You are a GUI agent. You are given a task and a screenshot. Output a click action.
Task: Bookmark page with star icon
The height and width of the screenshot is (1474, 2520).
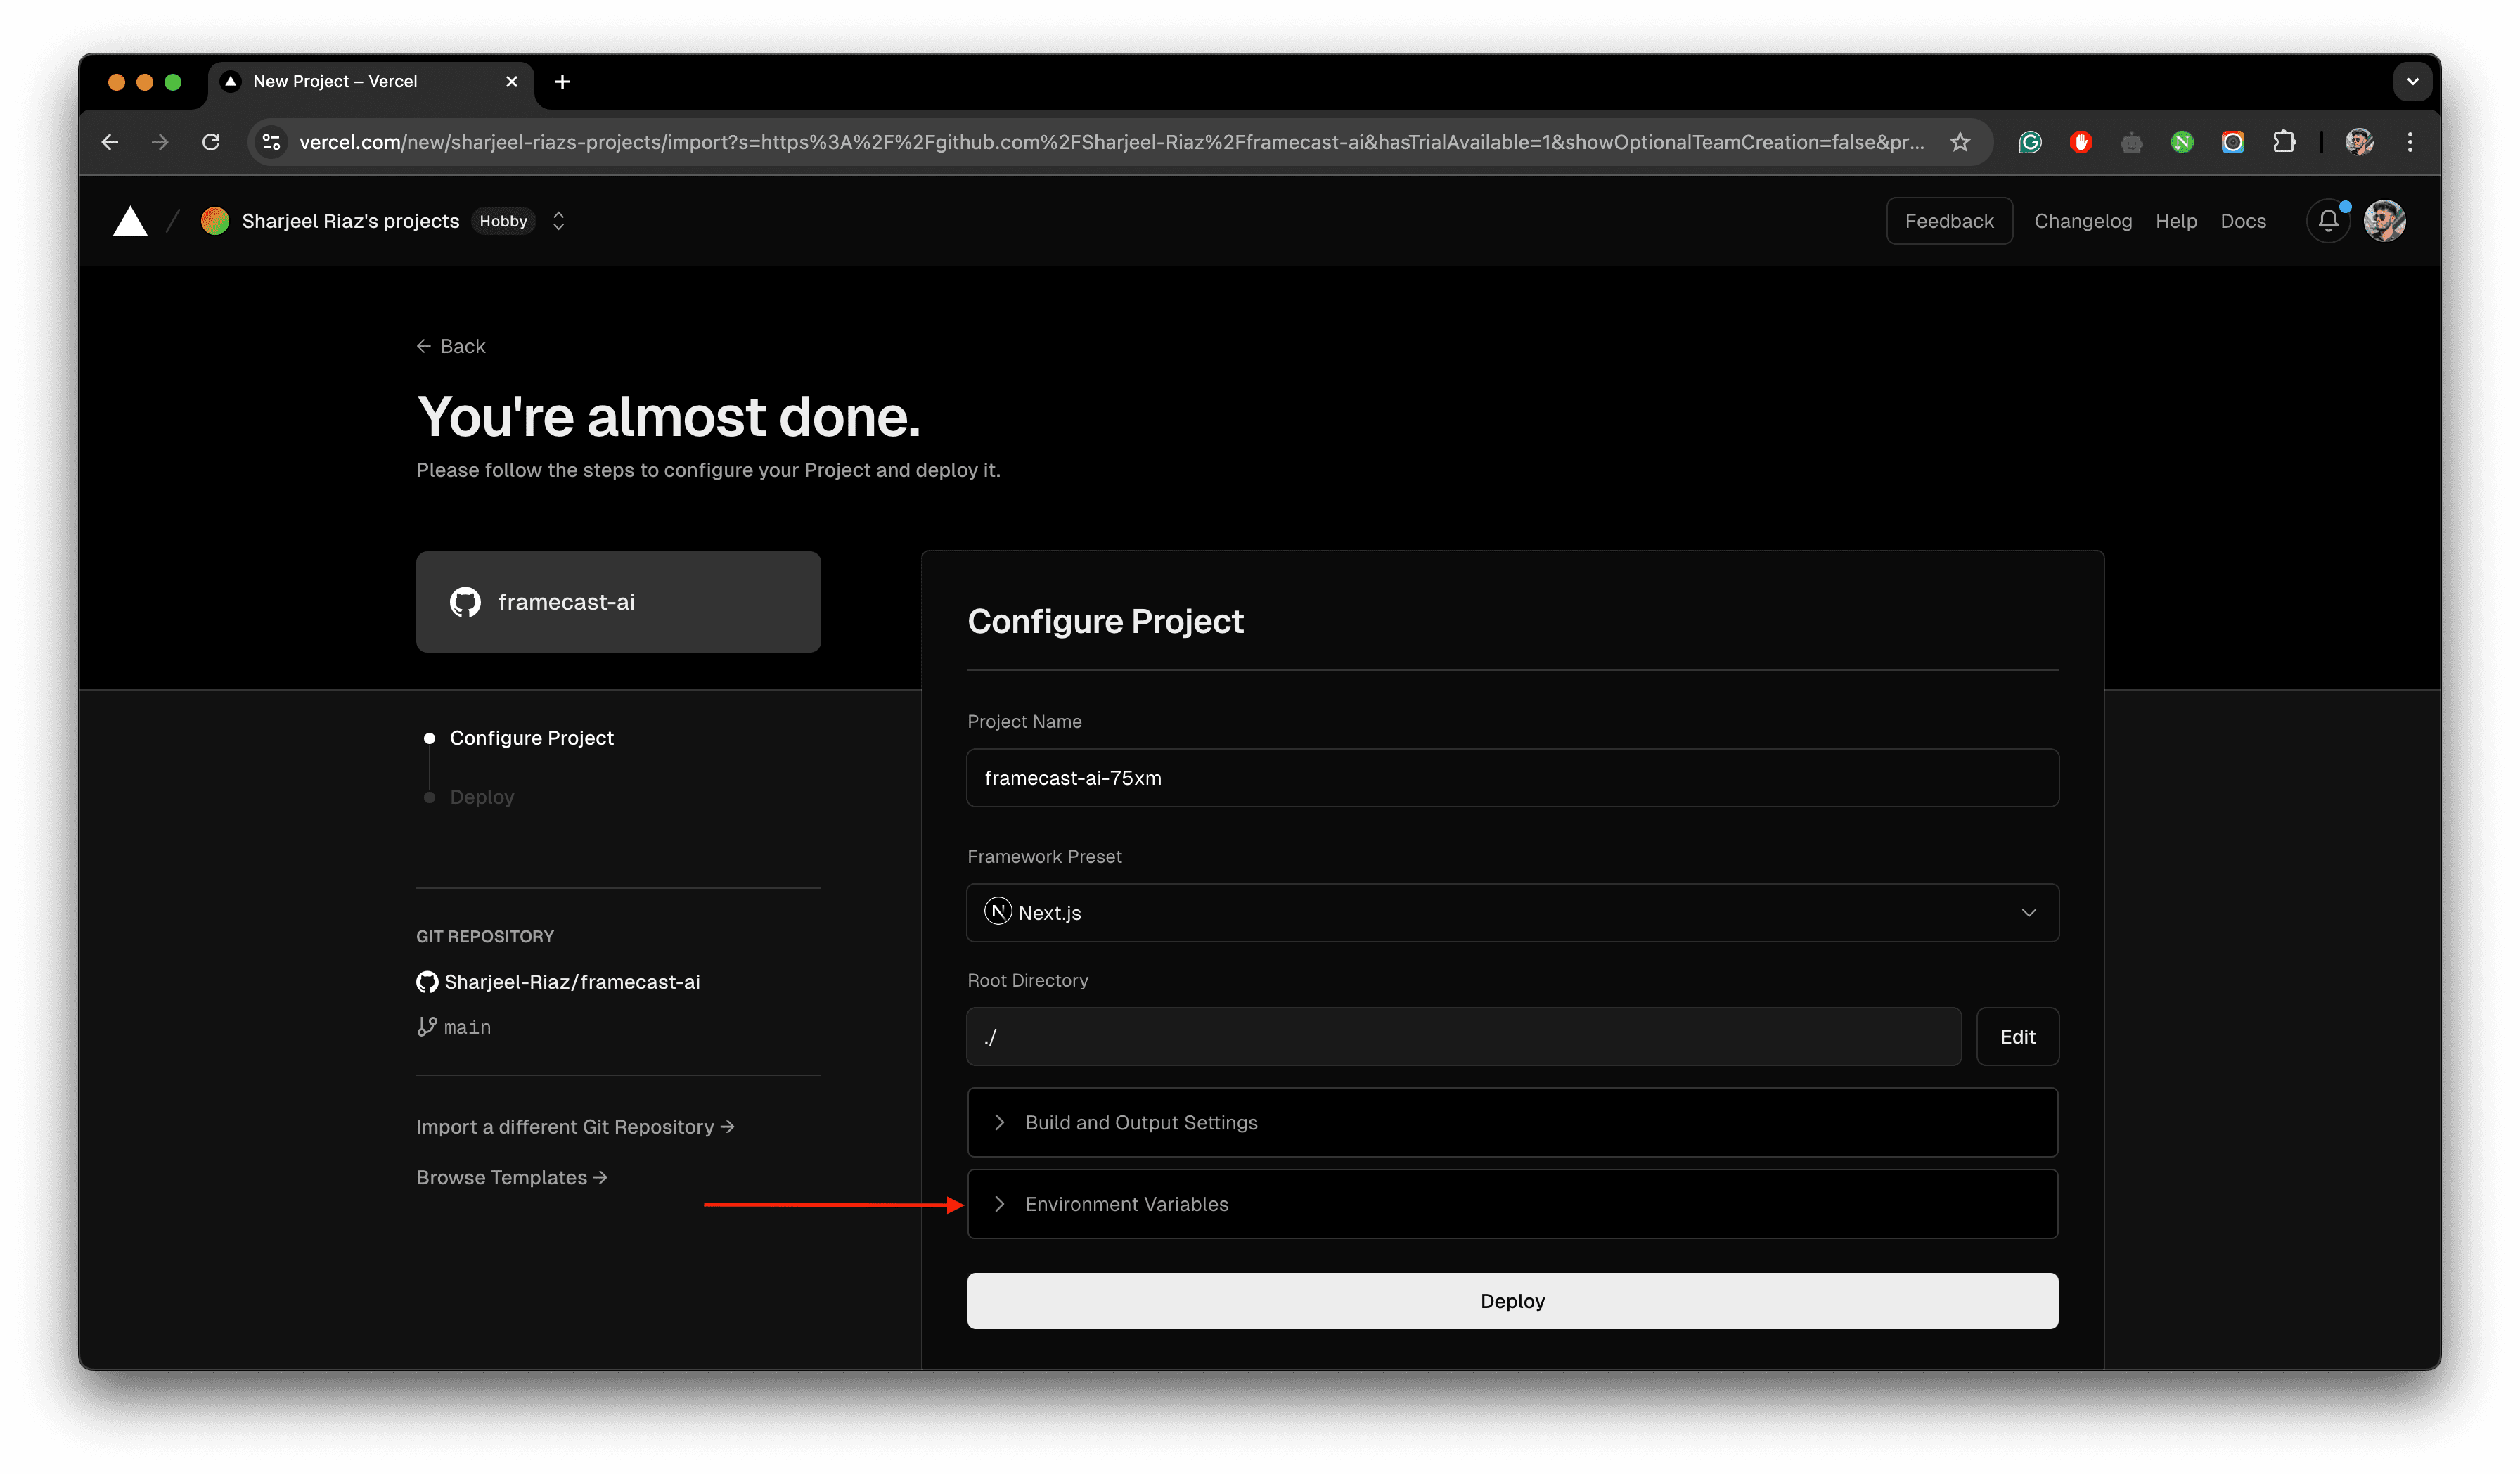[x=1960, y=142]
